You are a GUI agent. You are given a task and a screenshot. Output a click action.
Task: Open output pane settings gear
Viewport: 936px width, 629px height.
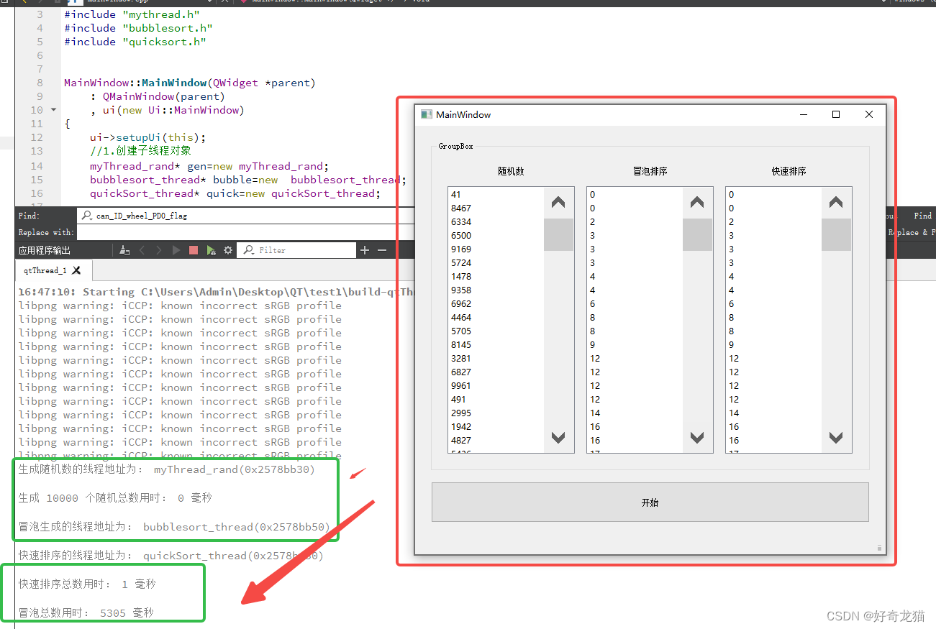(x=228, y=250)
